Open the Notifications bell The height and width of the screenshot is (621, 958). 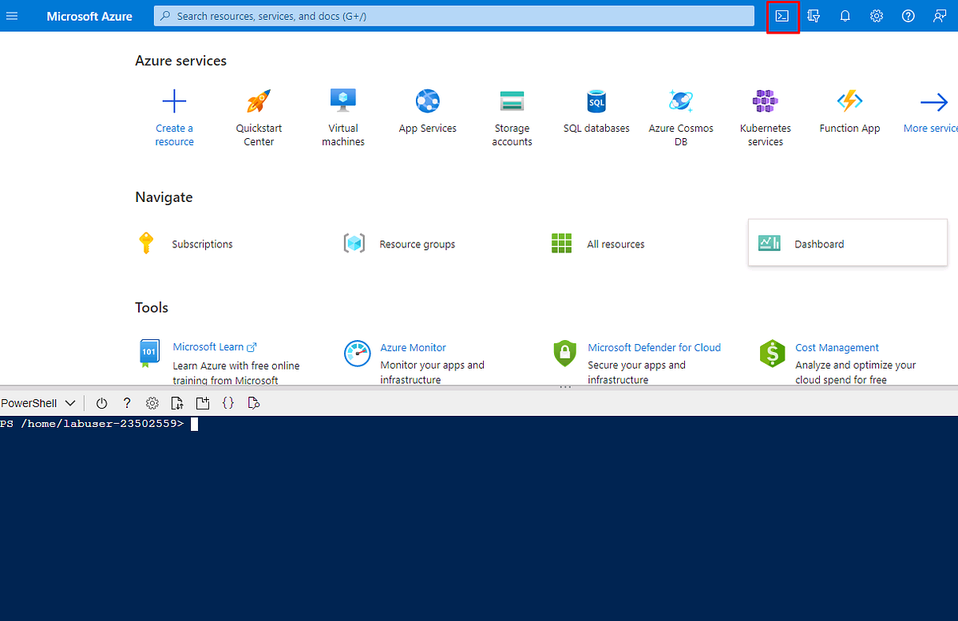tap(845, 15)
